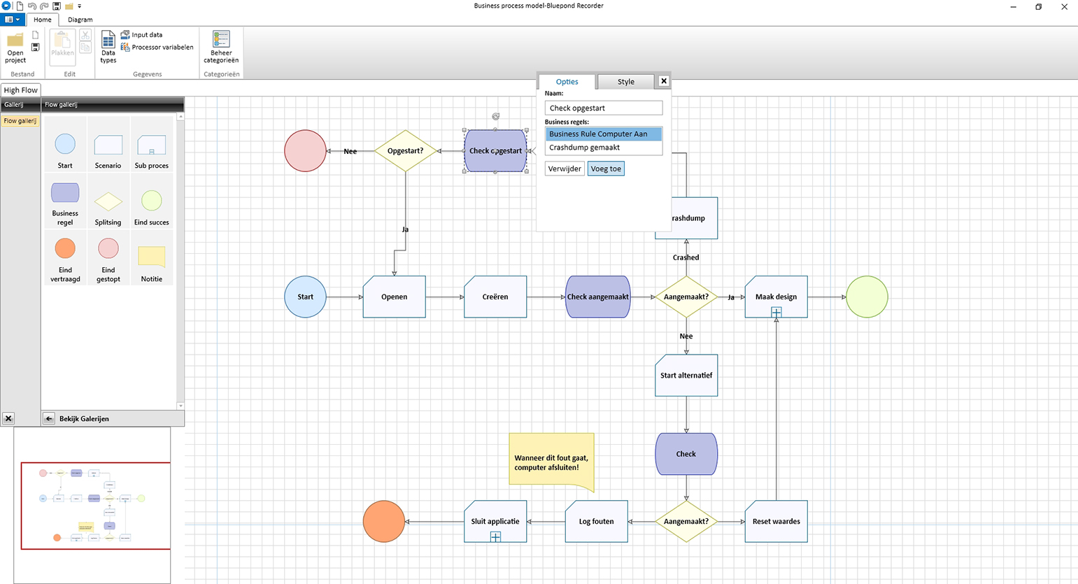Screen dimensions: 1078x584
Task: Select the Check aangemaakt business rule node
Action: (x=597, y=297)
